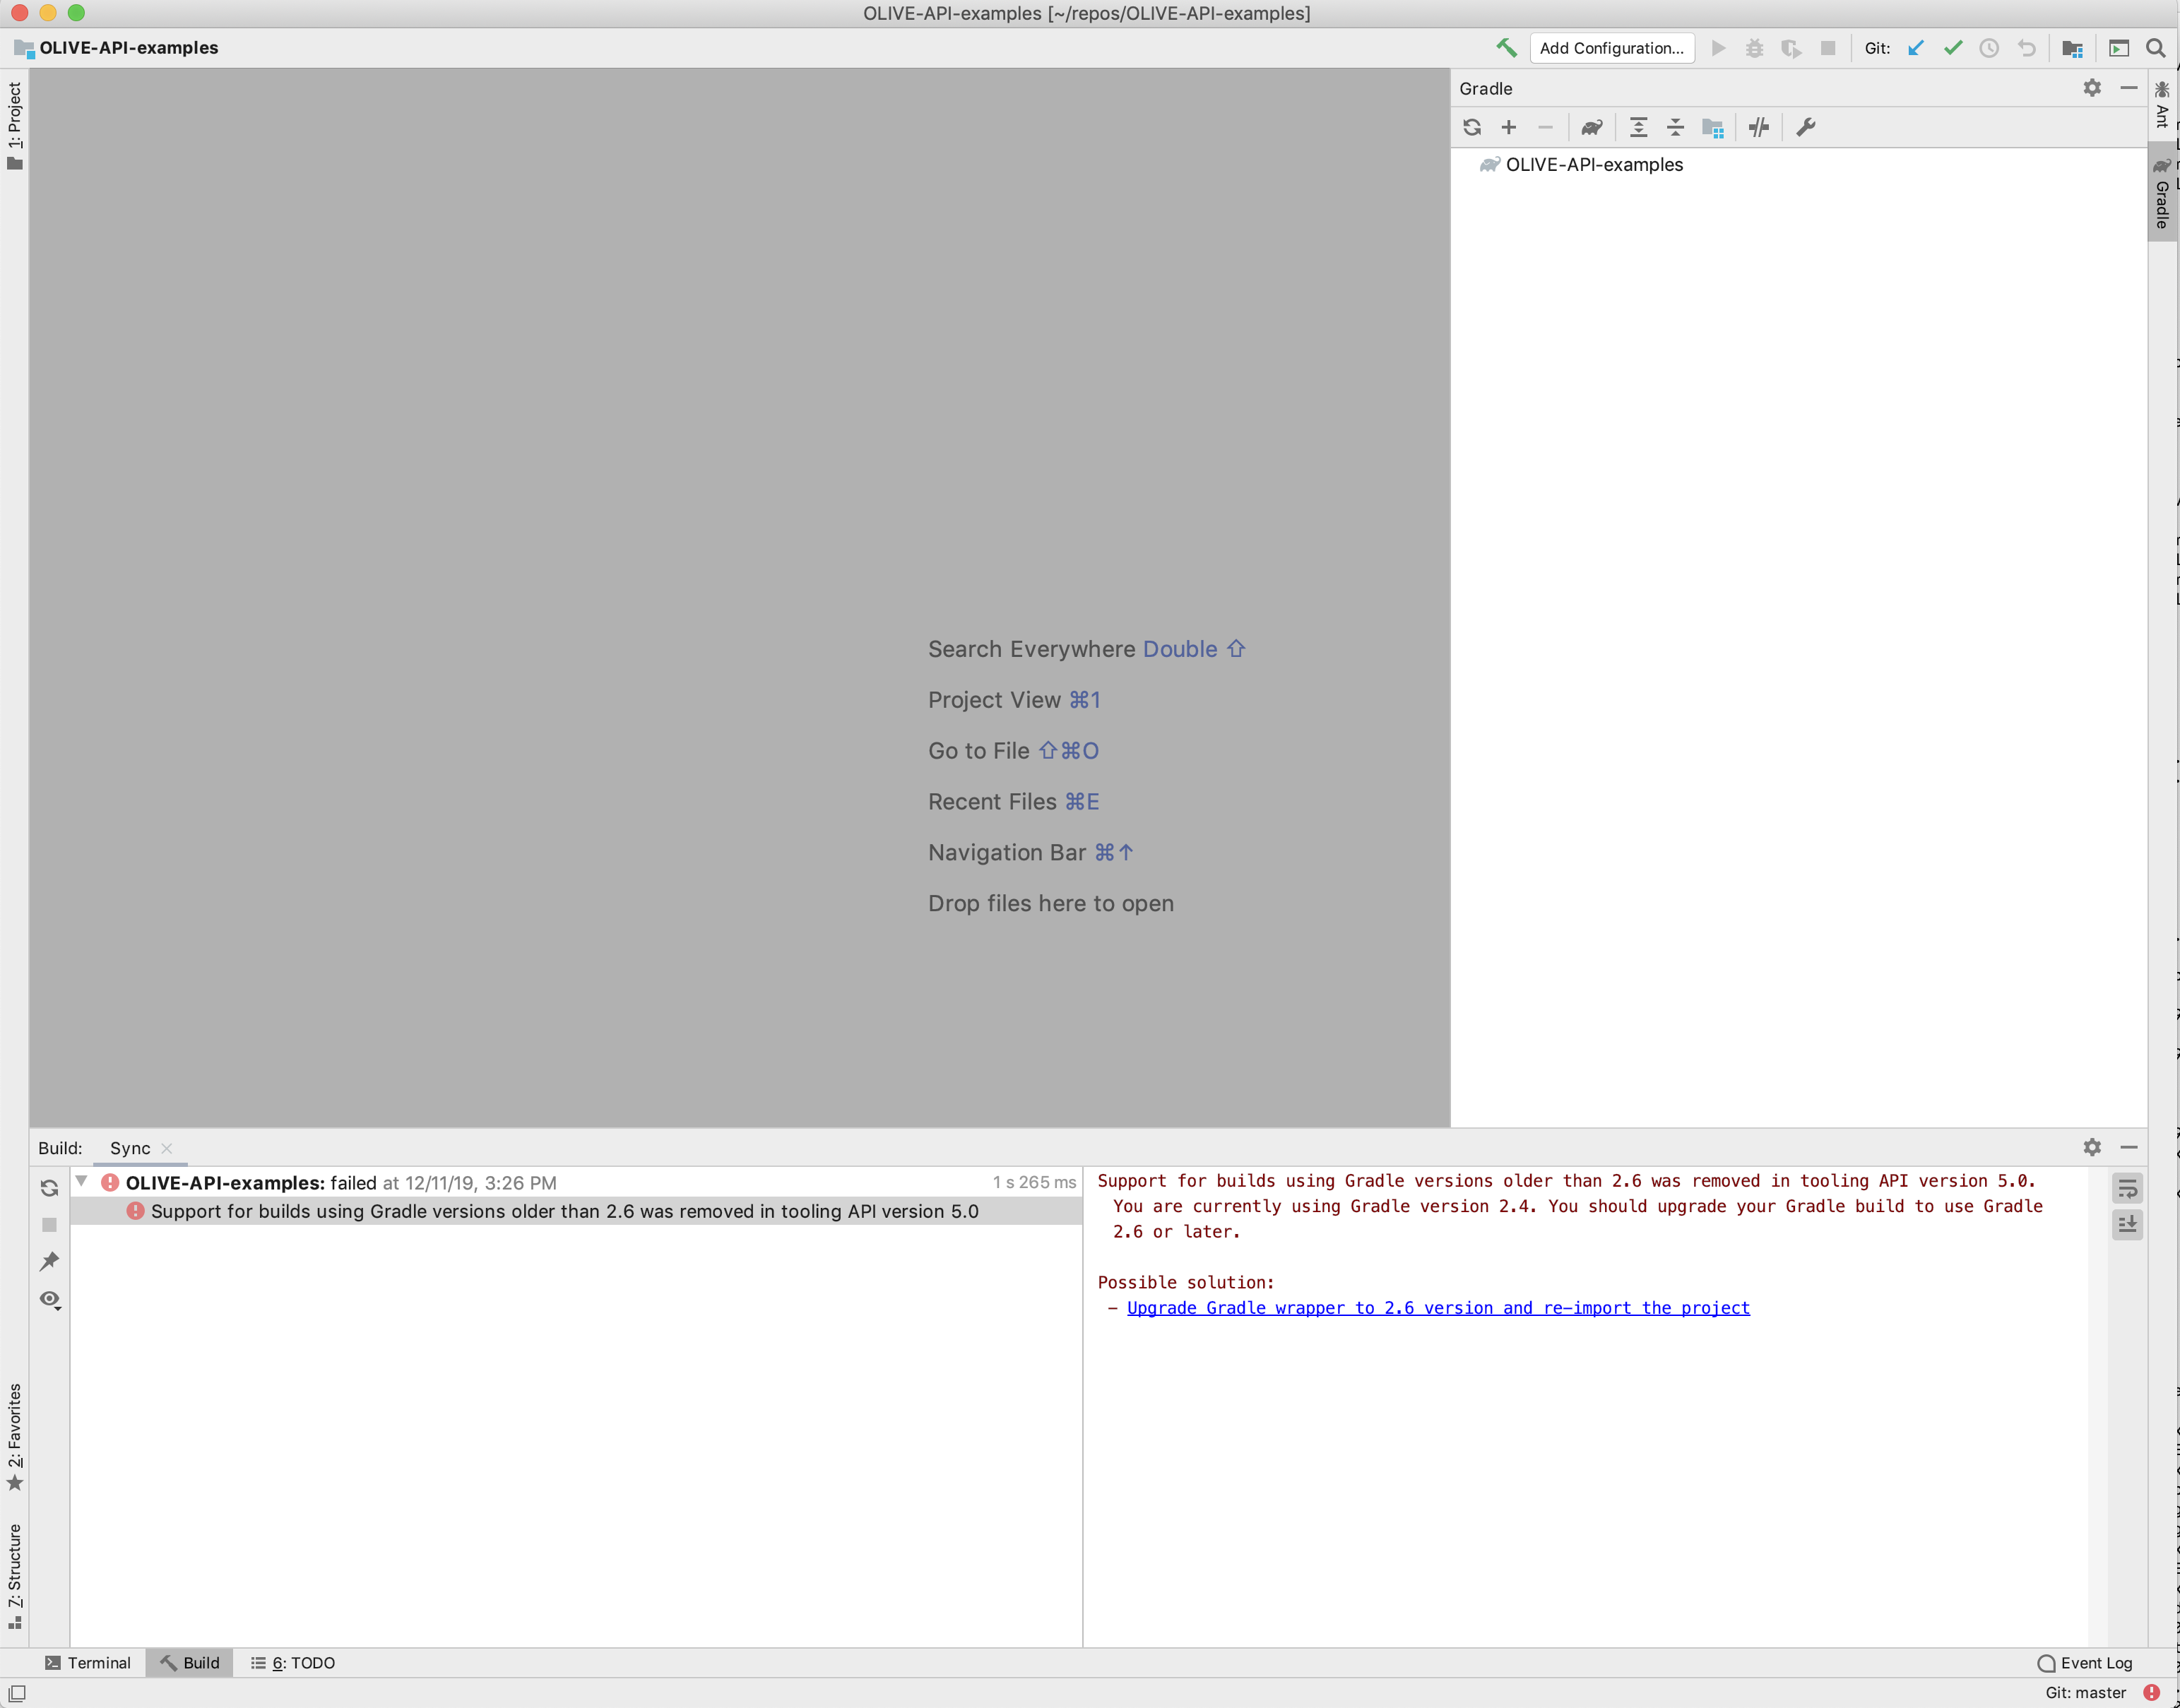This screenshot has width=2180, height=1708.
Task: Expand all items in Gradle tree
Action: pos(1639,127)
